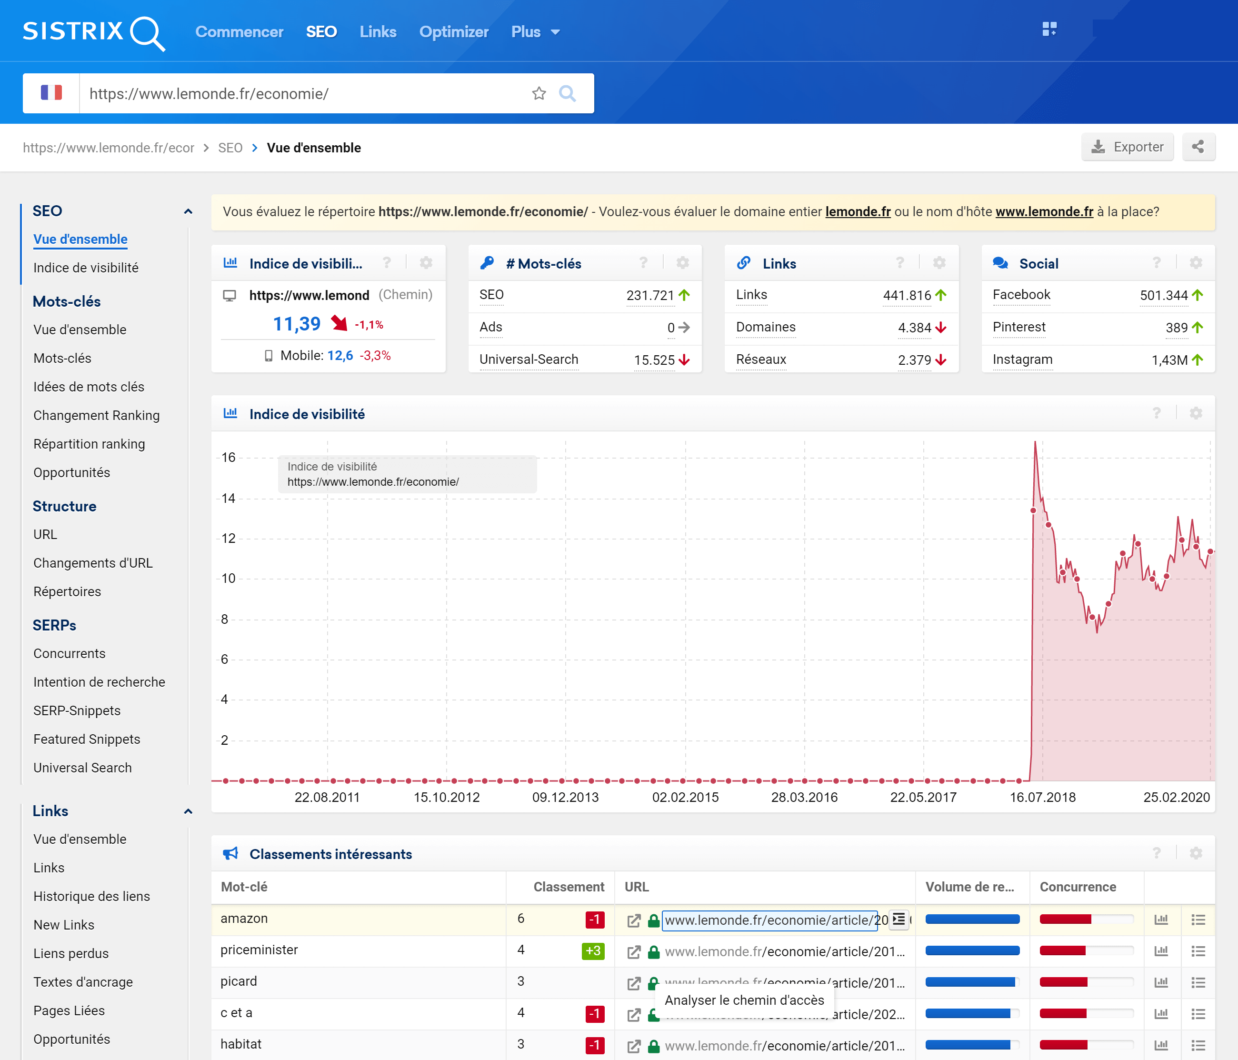Open the Plus dropdown menu
The width and height of the screenshot is (1238, 1060).
click(535, 32)
